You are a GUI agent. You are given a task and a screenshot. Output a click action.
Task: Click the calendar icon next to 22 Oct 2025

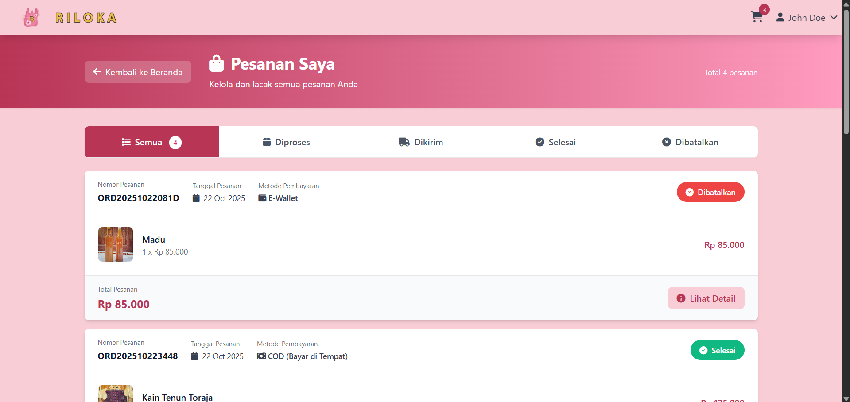click(196, 198)
